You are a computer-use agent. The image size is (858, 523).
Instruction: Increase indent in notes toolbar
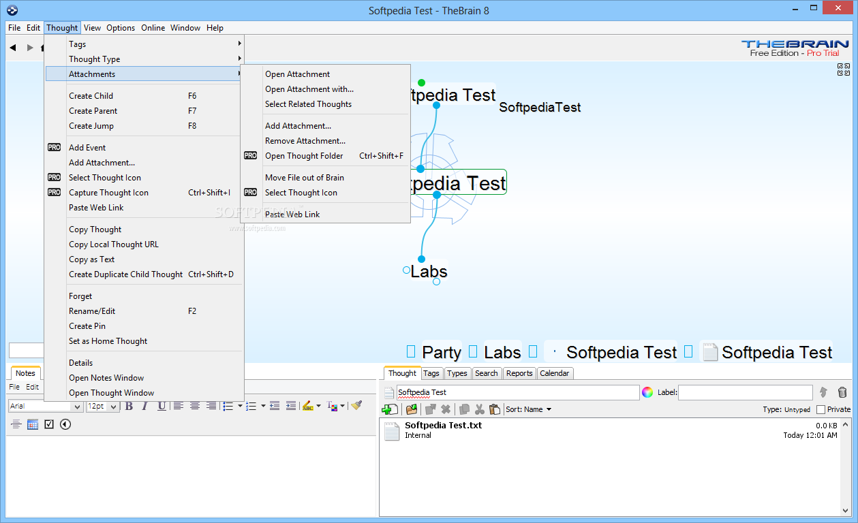291,406
